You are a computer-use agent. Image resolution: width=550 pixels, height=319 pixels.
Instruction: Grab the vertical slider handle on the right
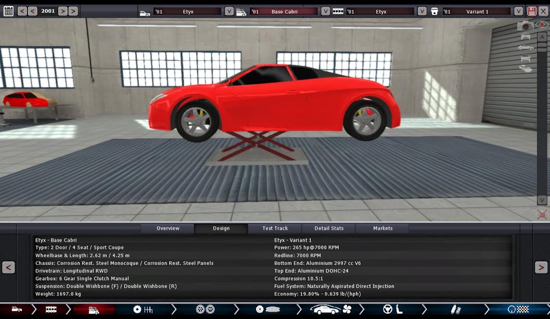[542, 47]
